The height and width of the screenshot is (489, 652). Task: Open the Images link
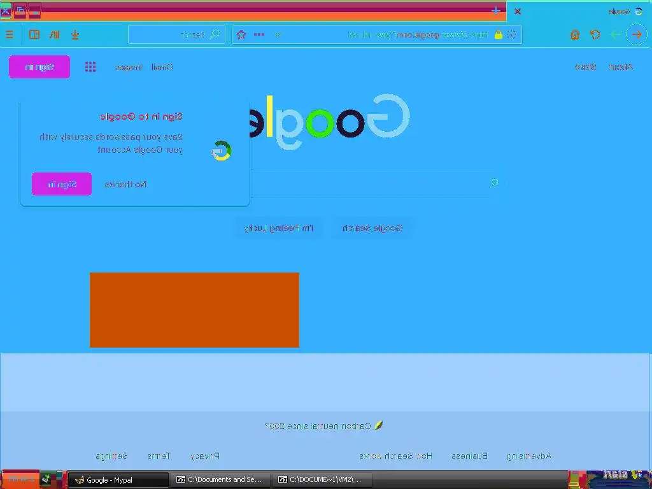129,67
